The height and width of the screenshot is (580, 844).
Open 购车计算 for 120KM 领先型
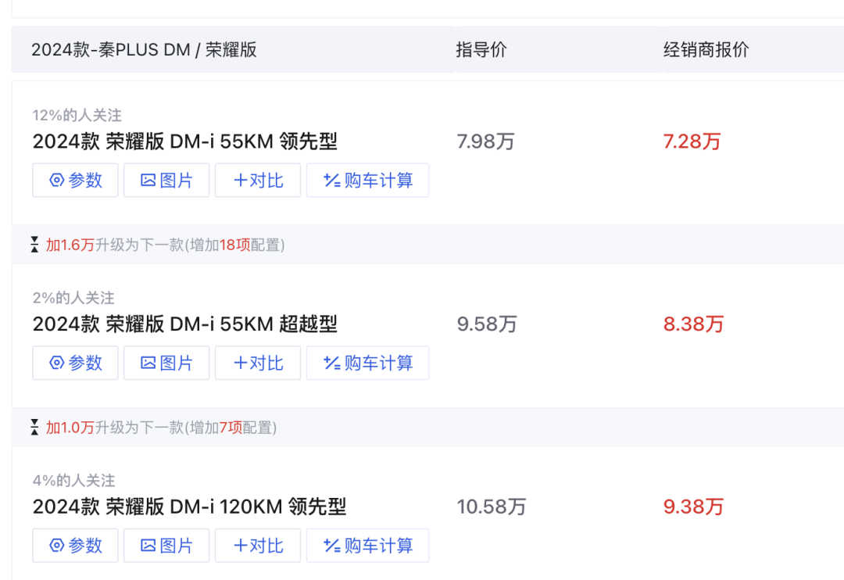click(x=367, y=546)
